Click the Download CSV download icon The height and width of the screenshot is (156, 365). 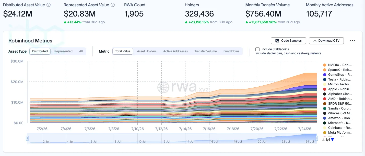click(x=315, y=41)
